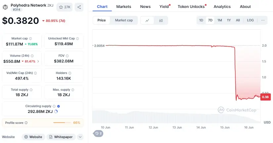Viewport: 273px width, 143px height.
Task: Click the red 0.38 current price label
Action: point(265,97)
